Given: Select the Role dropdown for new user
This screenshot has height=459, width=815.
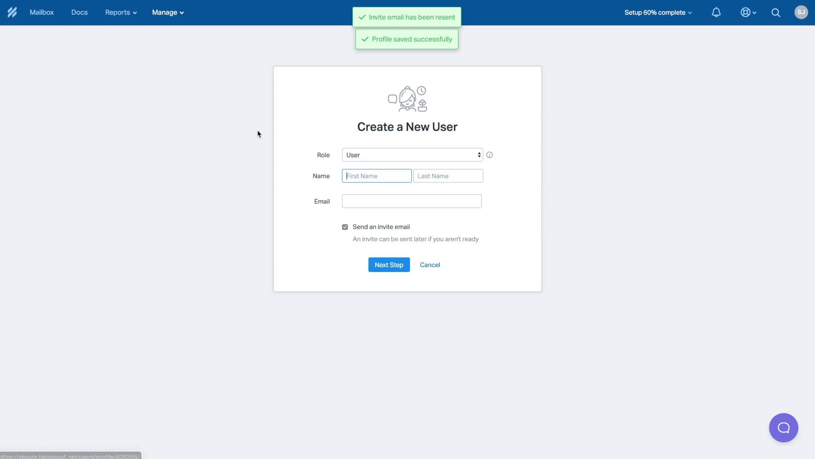Looking at the screenshot, I should coord(412,154).
